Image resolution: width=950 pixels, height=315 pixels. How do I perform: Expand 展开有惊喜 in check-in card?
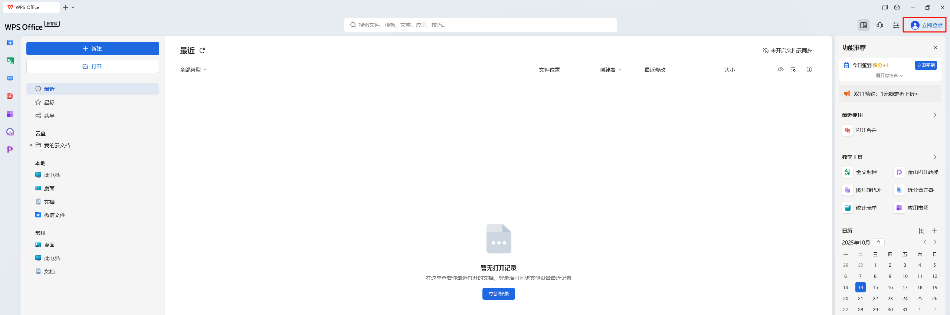(890, 76)
